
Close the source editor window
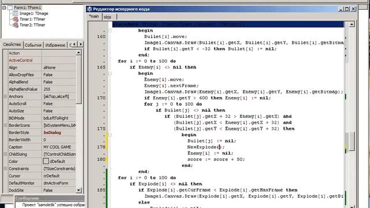353,9
